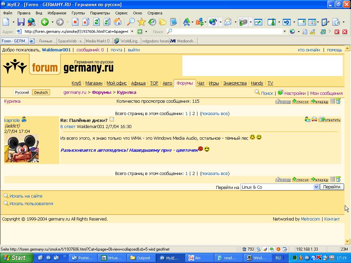This screenshot has height=263, width=351.
Task: Click the tile windows grid icon
Action: pos(312,22)
